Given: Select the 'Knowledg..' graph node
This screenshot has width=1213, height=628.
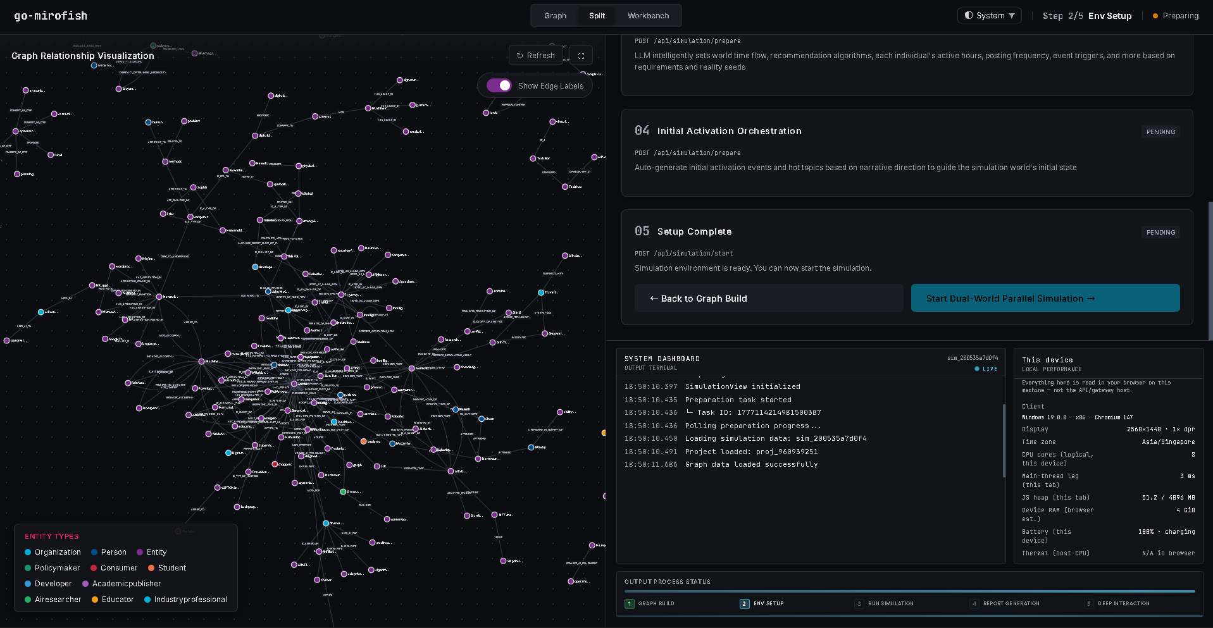Looking at the screenshot, I should coord(457,367).
